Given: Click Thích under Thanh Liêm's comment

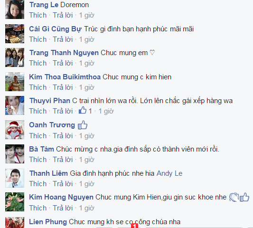Looking at the screenshot, I should [x=38, y=184].
